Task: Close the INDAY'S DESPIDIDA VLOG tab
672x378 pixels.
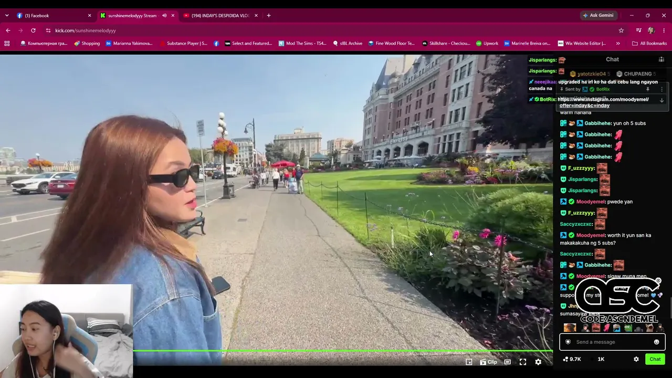Action: [x=256, y=15]
